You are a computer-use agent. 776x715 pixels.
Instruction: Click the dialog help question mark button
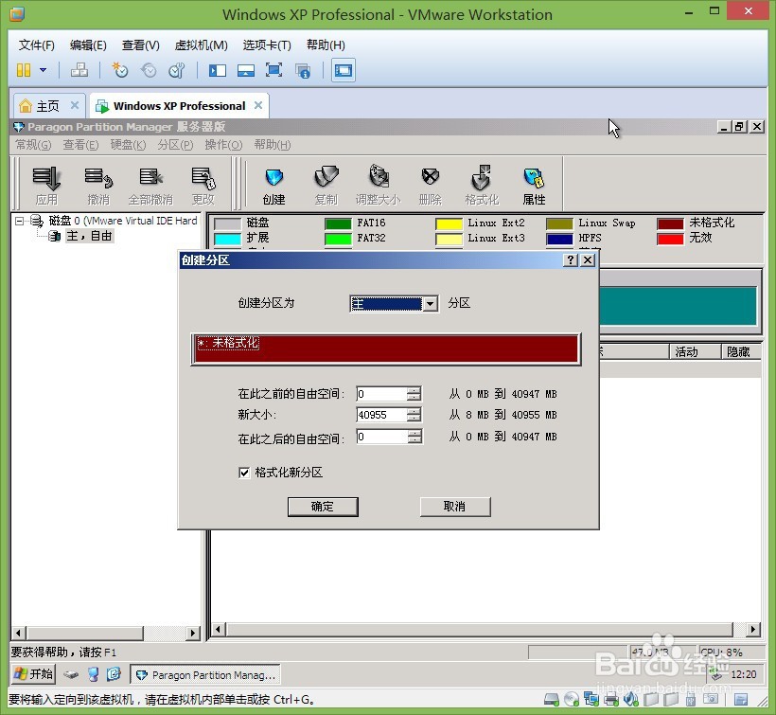571,259
